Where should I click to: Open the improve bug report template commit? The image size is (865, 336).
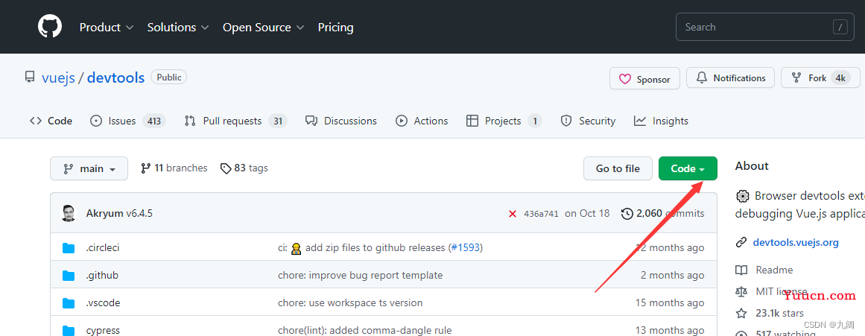click(361, 275)
